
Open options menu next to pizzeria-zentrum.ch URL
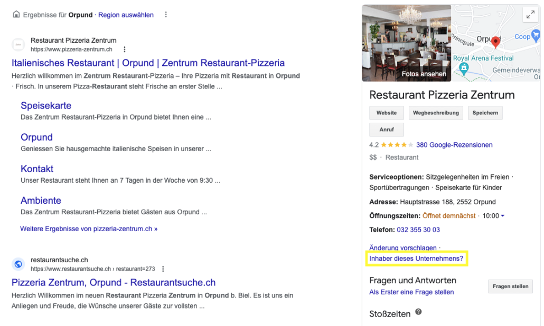pos(125,50)
